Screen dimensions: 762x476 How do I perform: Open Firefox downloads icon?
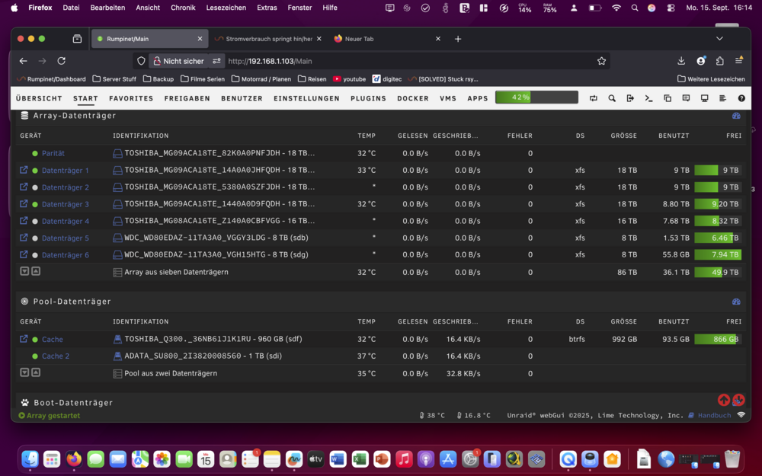tap(681, 61)
